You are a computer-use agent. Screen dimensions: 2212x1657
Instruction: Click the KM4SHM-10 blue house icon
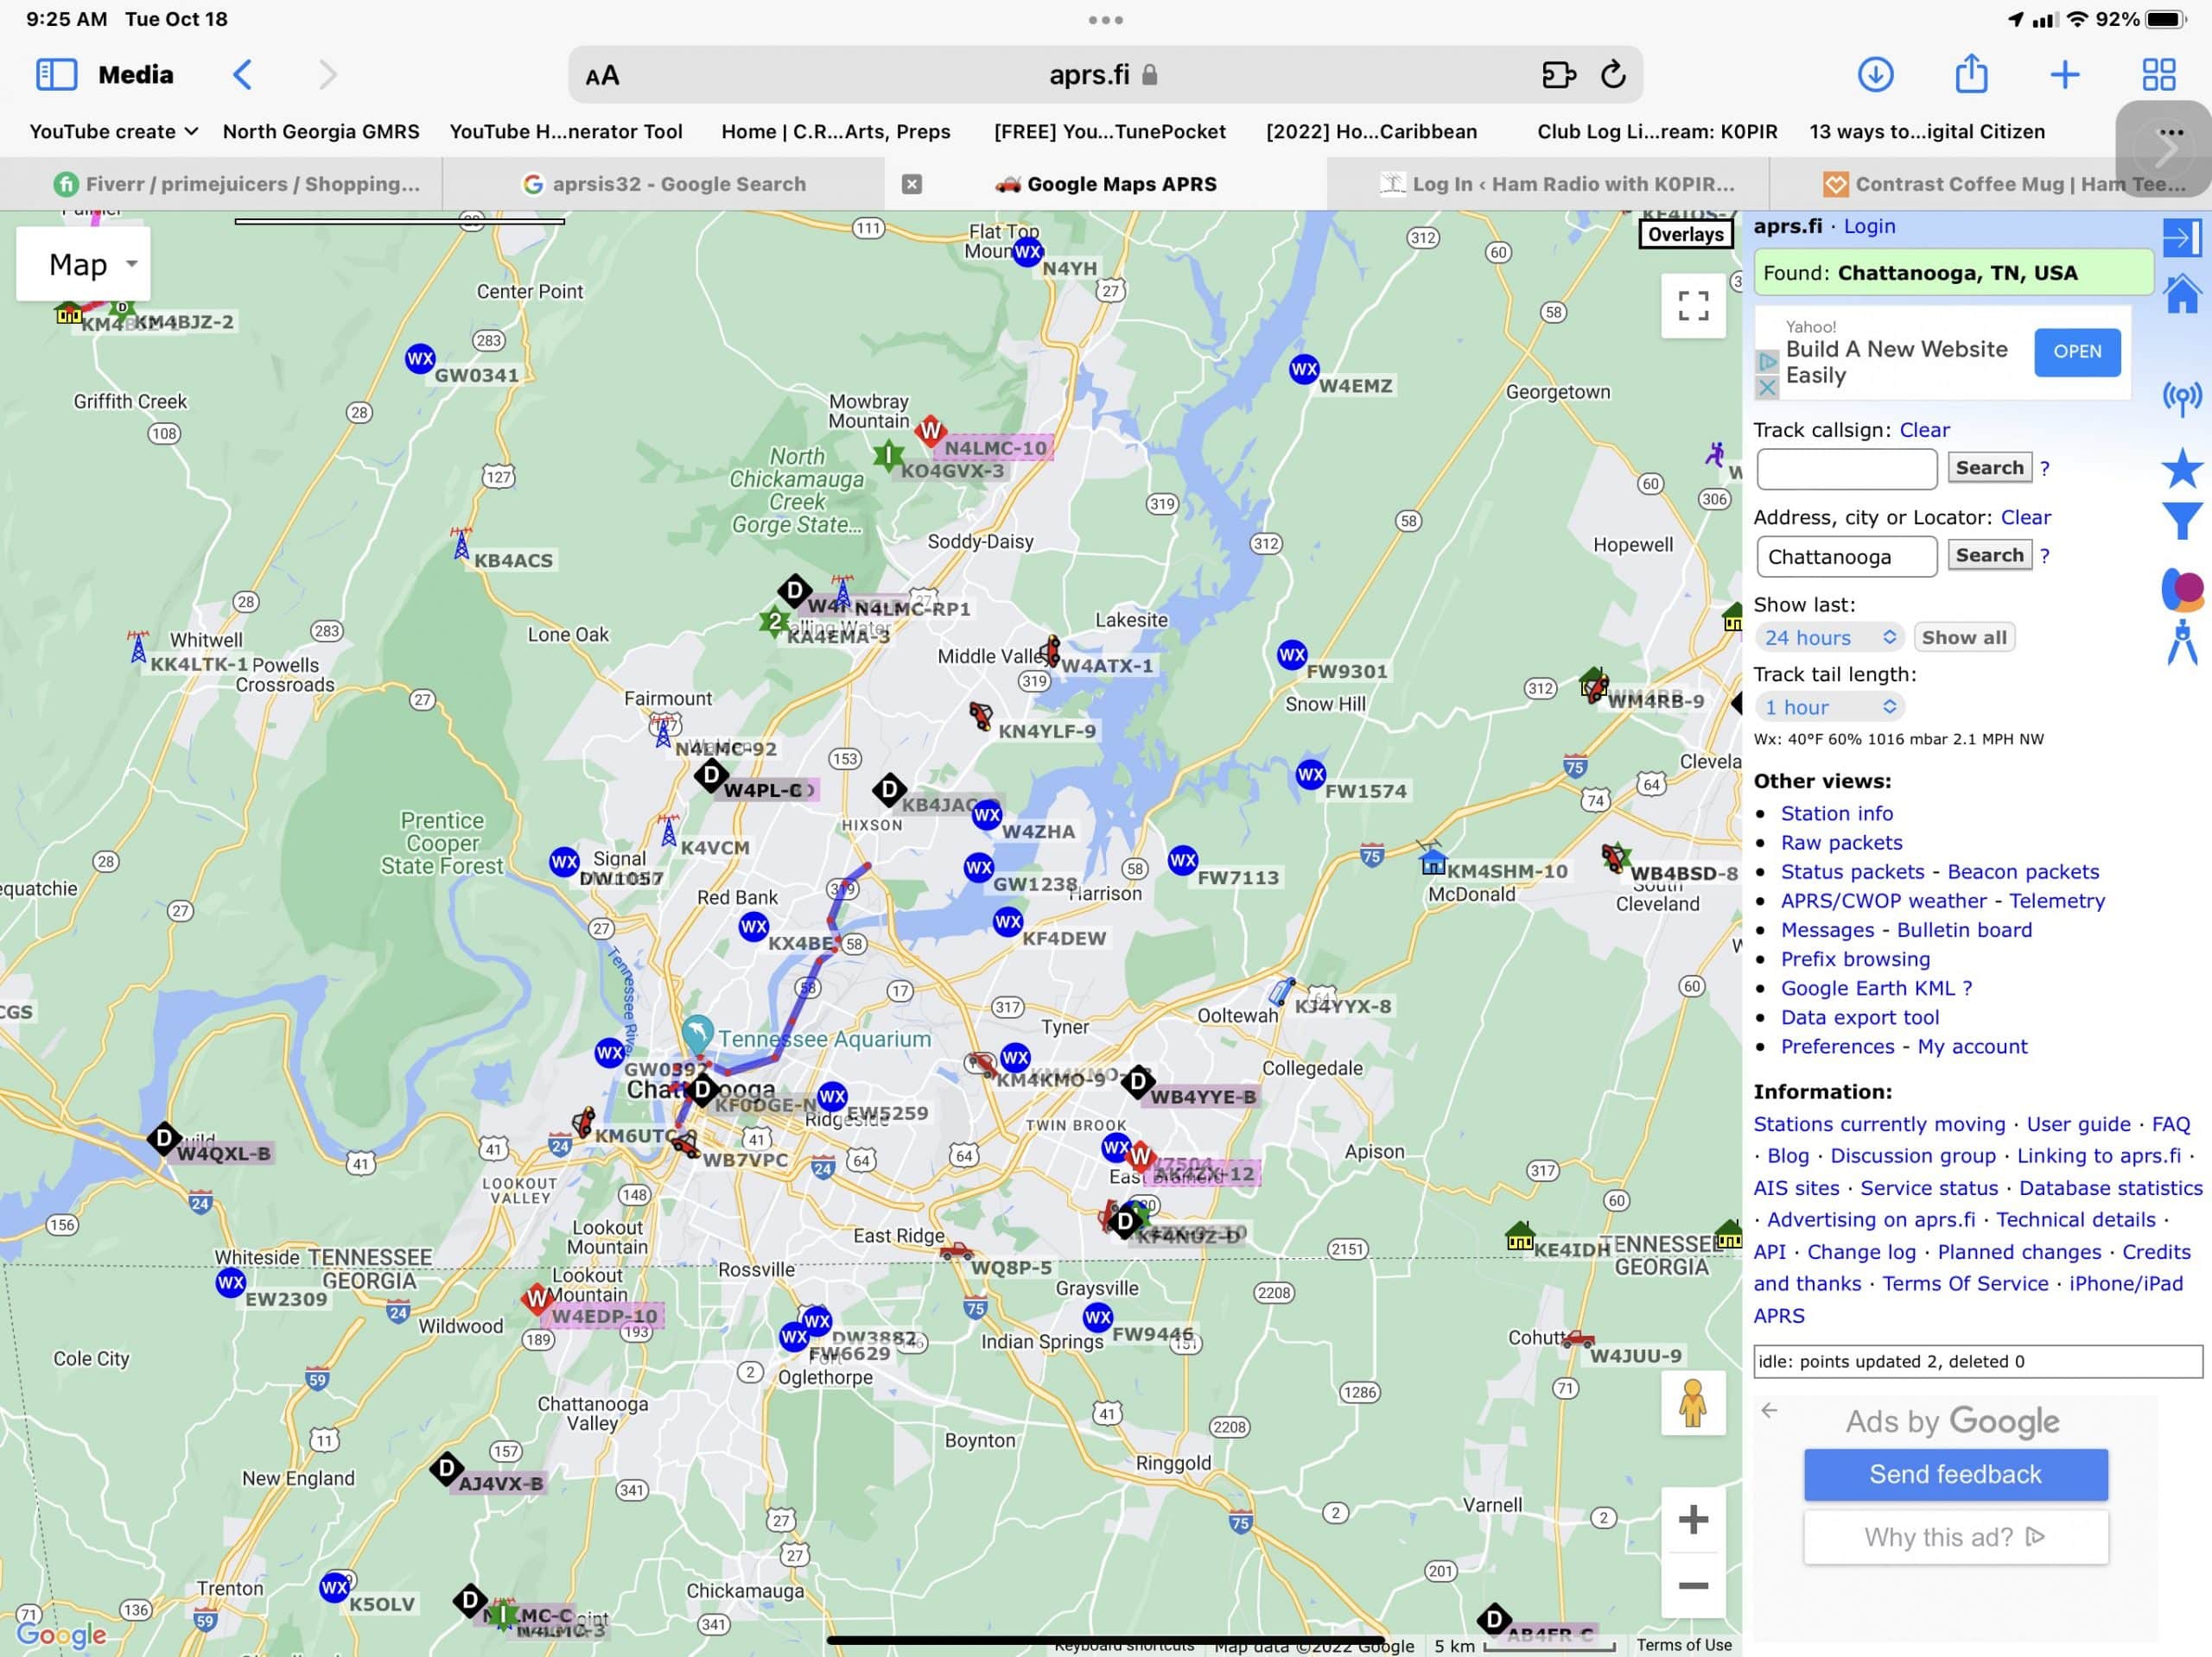coord(1432,858)
